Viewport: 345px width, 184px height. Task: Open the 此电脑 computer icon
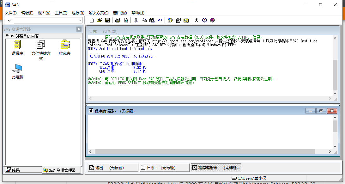pyautogui.click(x=17, y=71)
